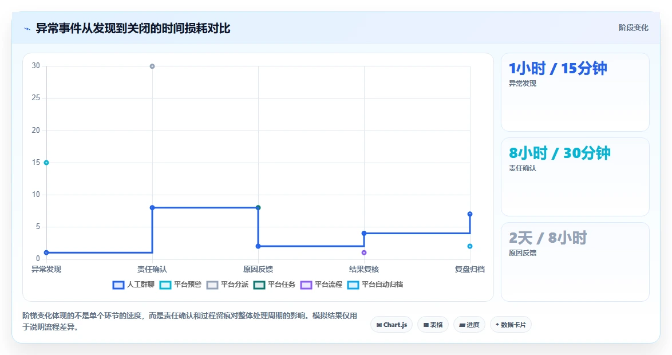
Task: Click the 复盘归档 x-axis label
Action: 470,269
